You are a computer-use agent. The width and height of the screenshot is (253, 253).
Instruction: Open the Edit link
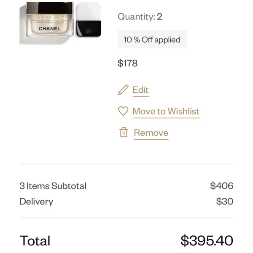point(140,90)
